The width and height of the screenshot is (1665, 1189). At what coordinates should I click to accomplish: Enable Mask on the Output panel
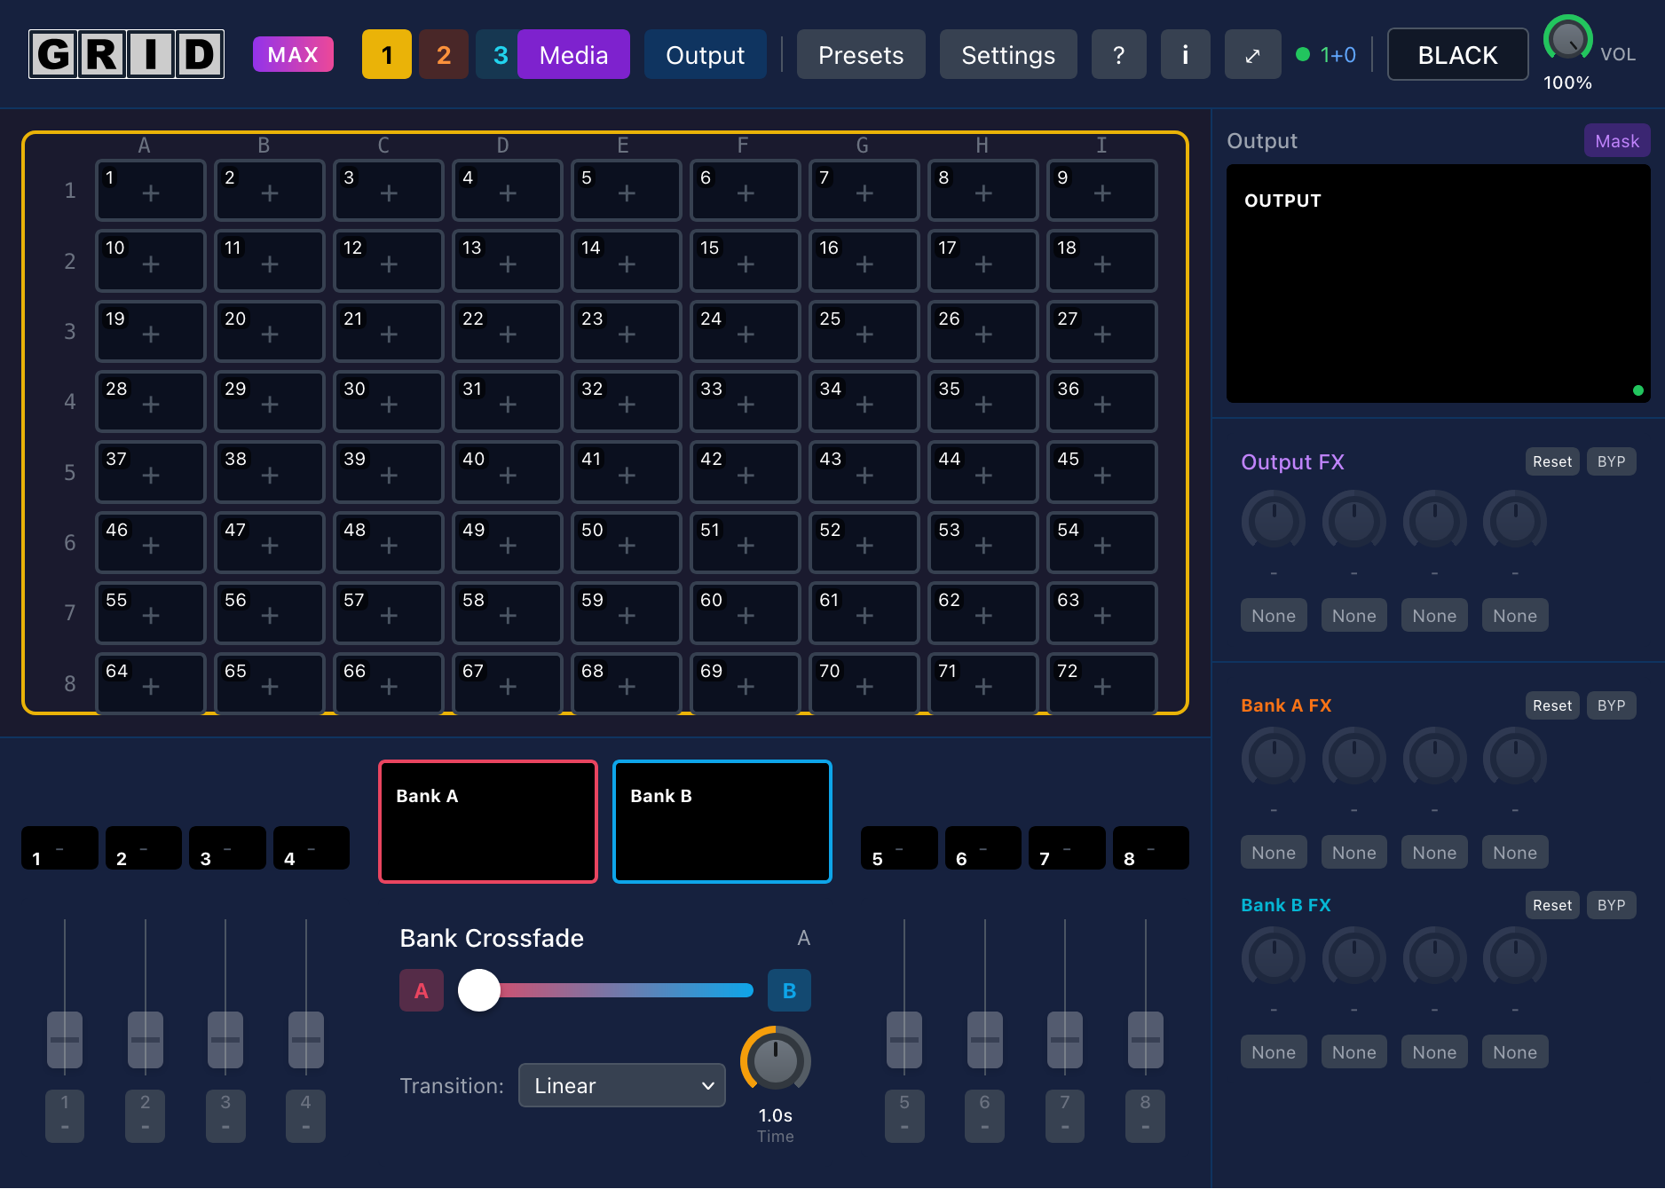(x=1616, y=140)
